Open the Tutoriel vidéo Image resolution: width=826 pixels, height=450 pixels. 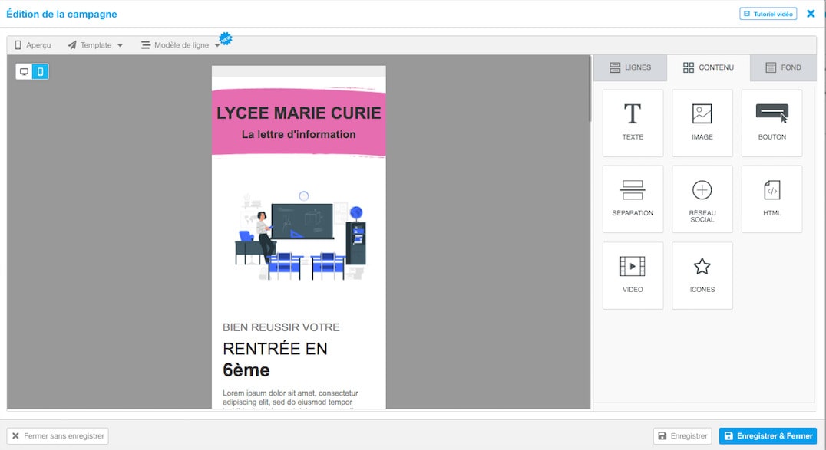coord(767,13)
